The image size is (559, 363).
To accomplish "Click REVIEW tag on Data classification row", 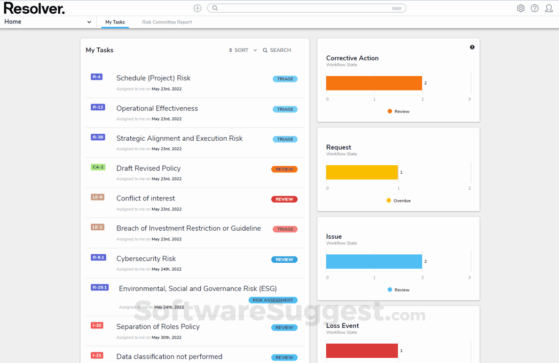I will coord(284,357).
